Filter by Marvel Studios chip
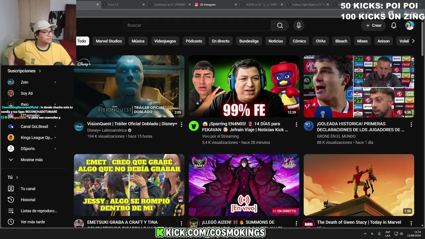The height and width of the screenshot is (239, 425). pos(109,41)
